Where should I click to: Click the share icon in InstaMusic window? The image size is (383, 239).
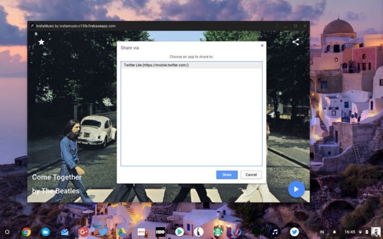295,42
